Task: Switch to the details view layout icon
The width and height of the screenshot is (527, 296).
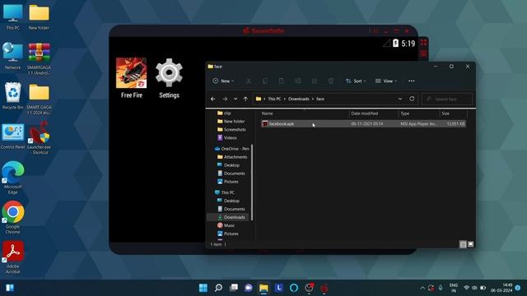Action: (x=463, y=244)
